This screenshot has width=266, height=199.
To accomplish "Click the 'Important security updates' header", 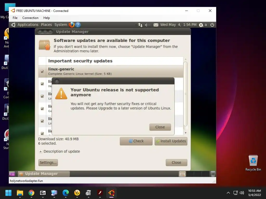I will click(x=80, y=61).
